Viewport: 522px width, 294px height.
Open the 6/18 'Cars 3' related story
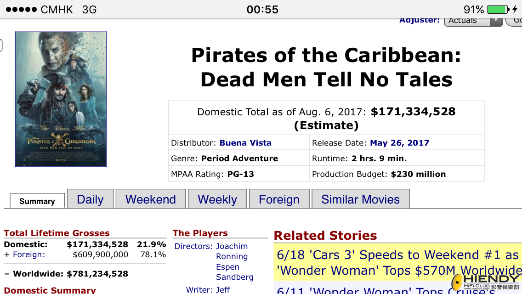(398, 263)
